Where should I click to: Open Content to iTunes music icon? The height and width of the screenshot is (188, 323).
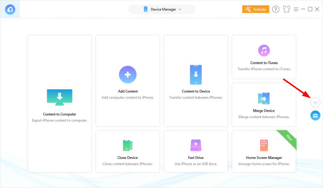coord(264,50)
